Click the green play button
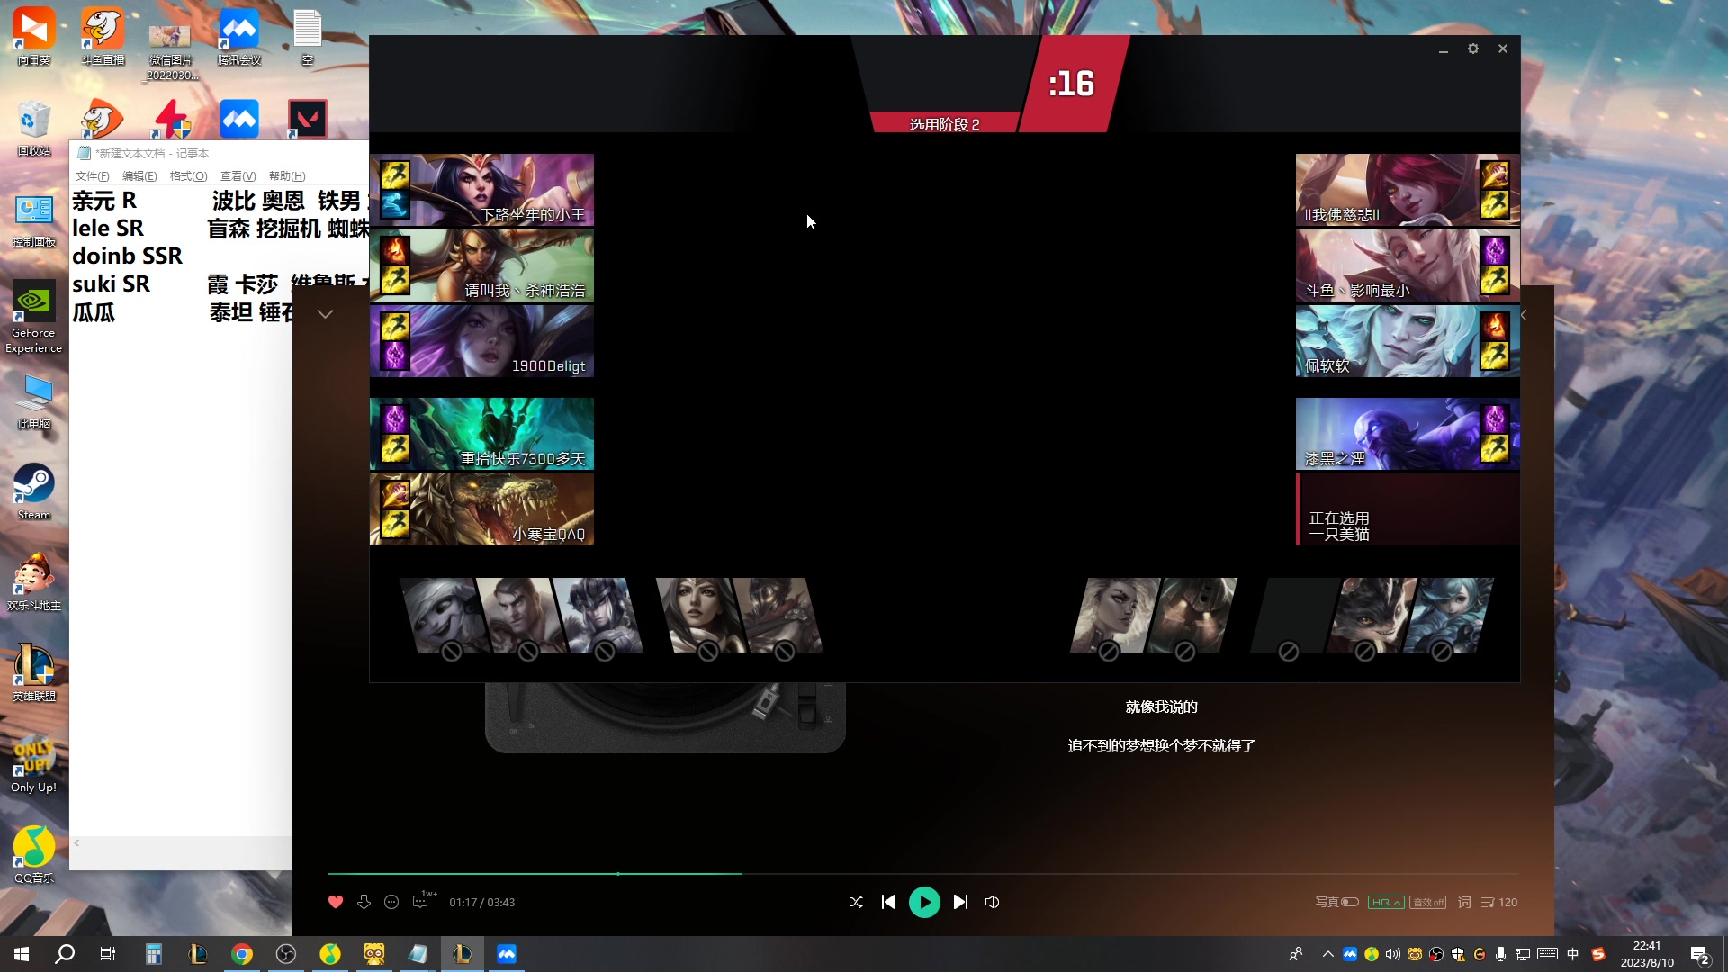The width and height of the screenshot is (1728, 972). click(x=924, y=902)
